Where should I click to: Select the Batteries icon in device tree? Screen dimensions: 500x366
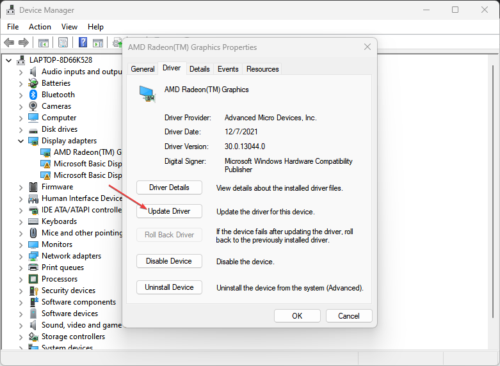(33, 83)
